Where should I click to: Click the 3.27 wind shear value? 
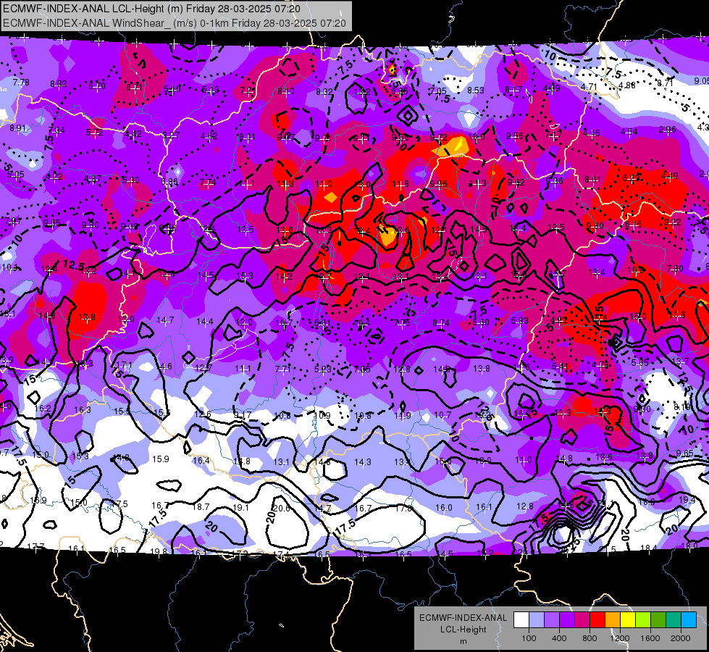[171, 135]
